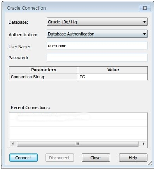Click the Close button

96,158
